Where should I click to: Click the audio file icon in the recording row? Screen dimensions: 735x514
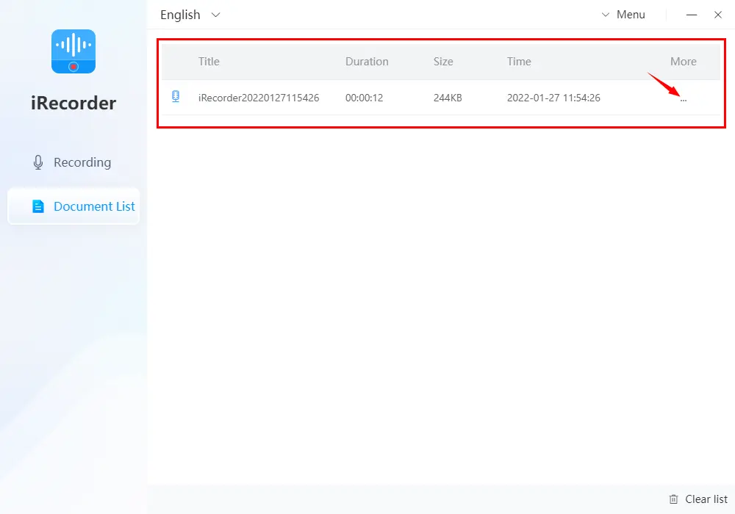(x=176, y=97)
